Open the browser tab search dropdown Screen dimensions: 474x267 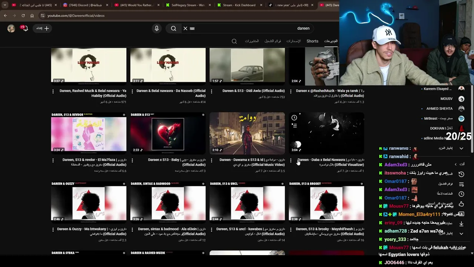click(x=5, y=5)
